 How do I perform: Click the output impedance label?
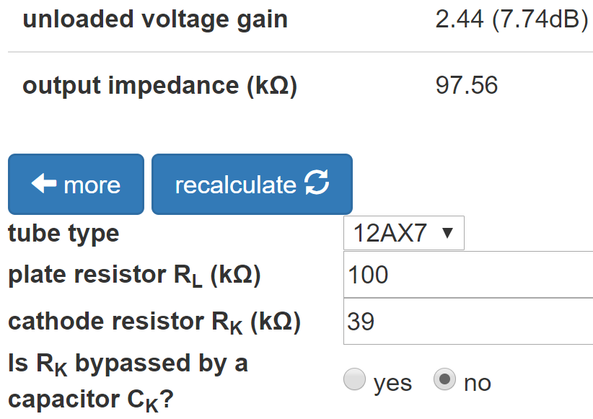(160, 86)
